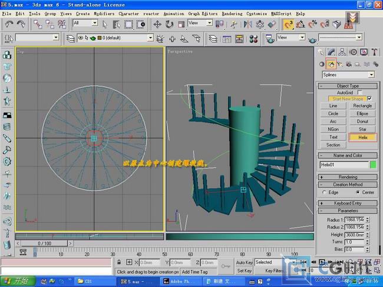Activate the Select and Link tool
Viewport: 383px width, 287px height.
38,24
